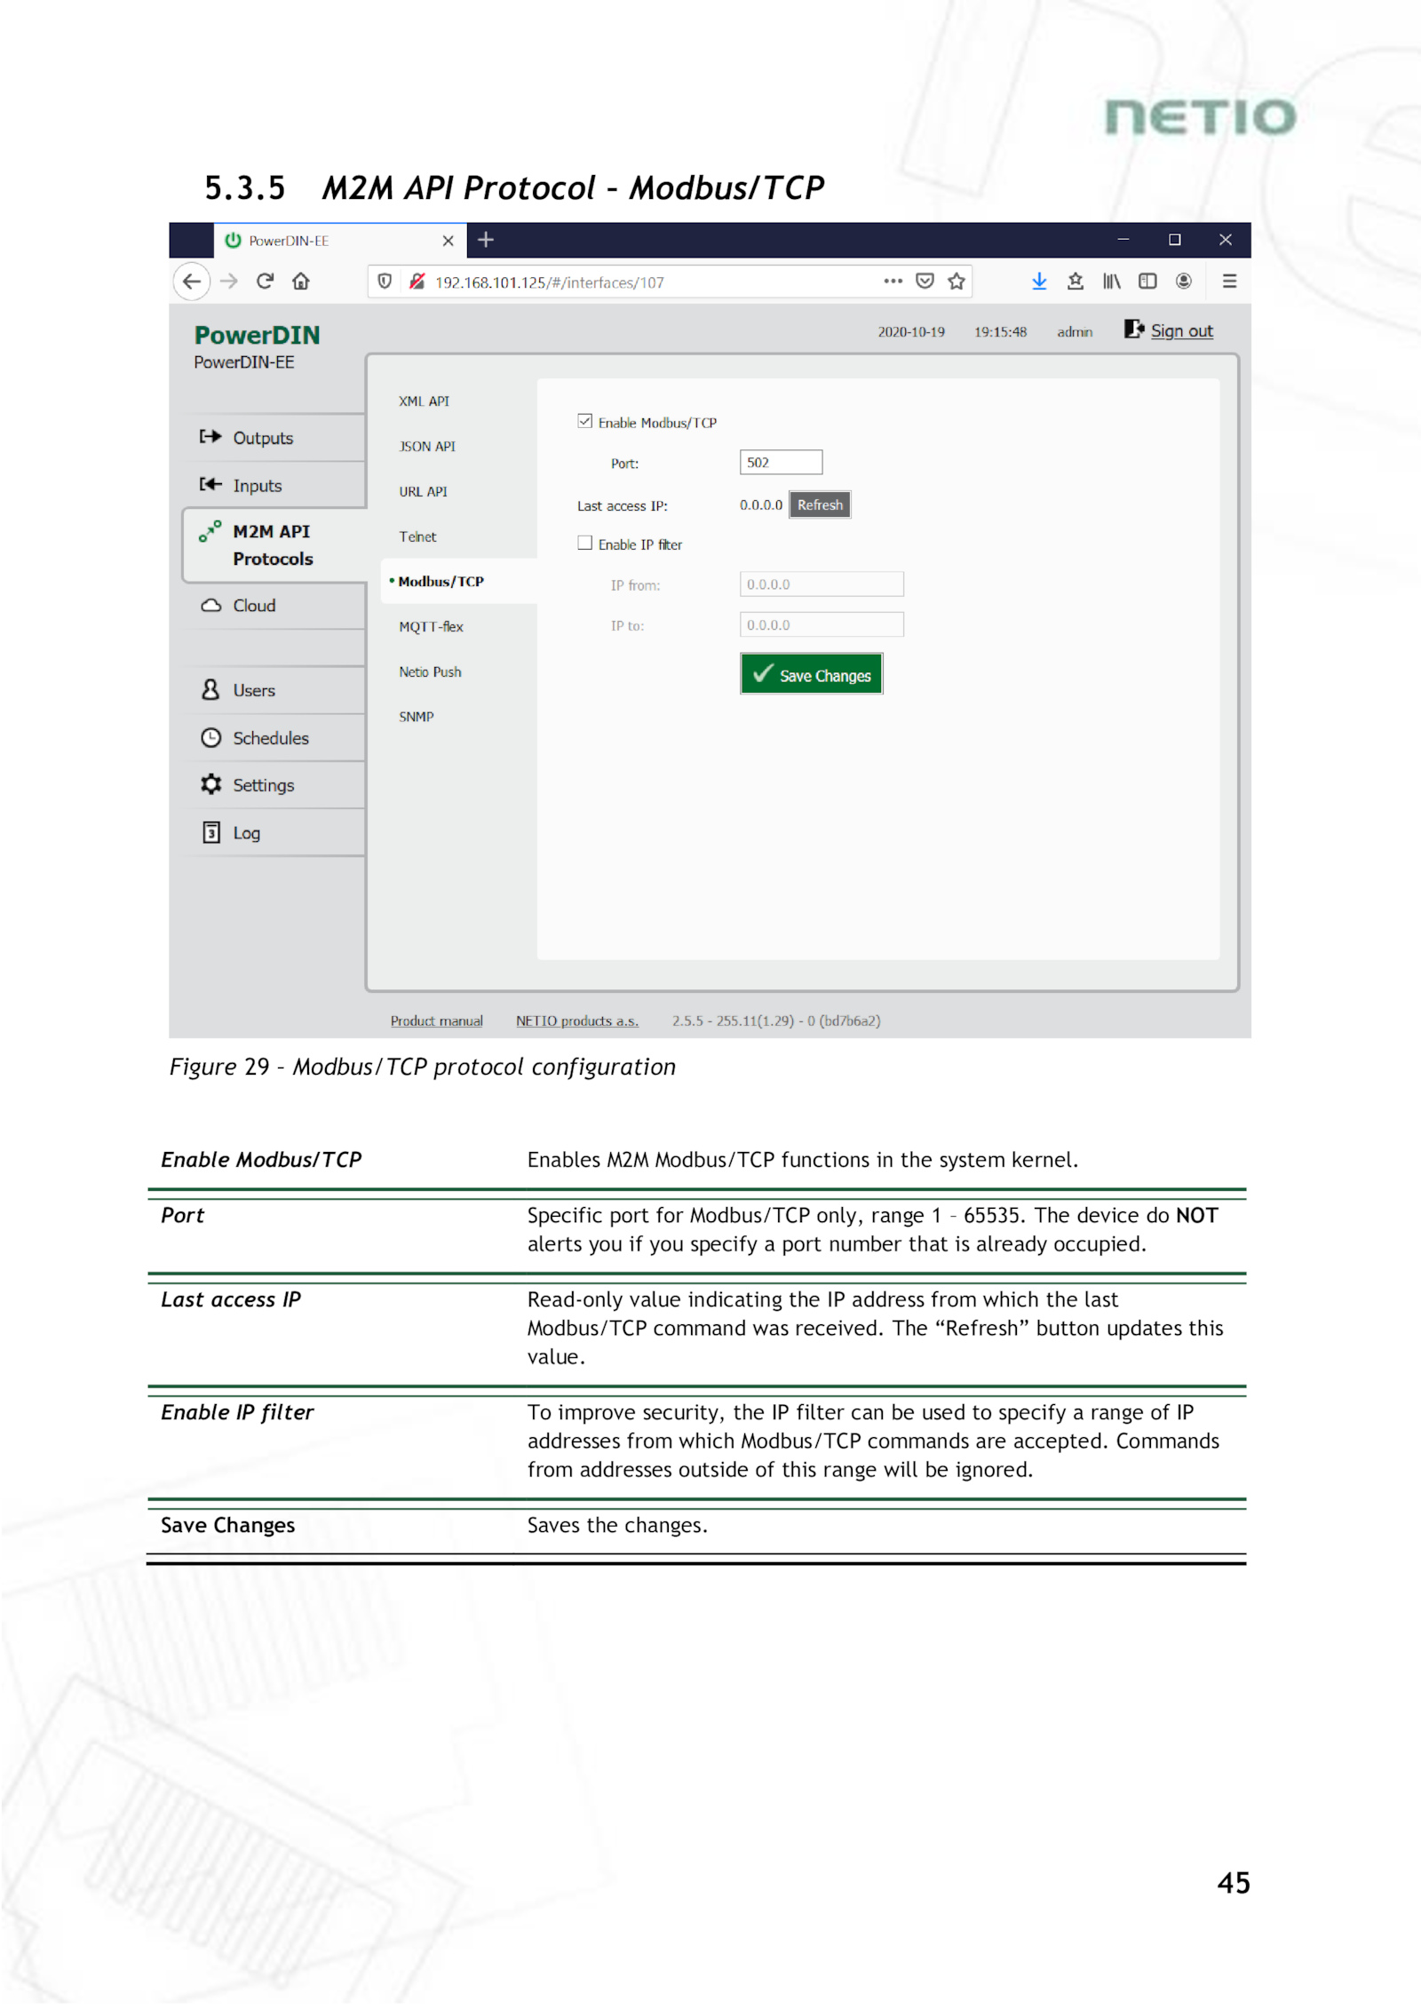Viewport: 1421px width, 2009px height.
Task: Click the bookmark star icon
Action: pyautogui.click(x=956, y=282)
